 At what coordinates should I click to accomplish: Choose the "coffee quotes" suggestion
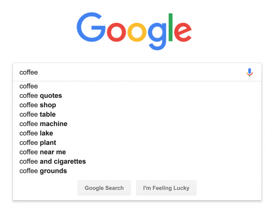(x=41, y=96)
